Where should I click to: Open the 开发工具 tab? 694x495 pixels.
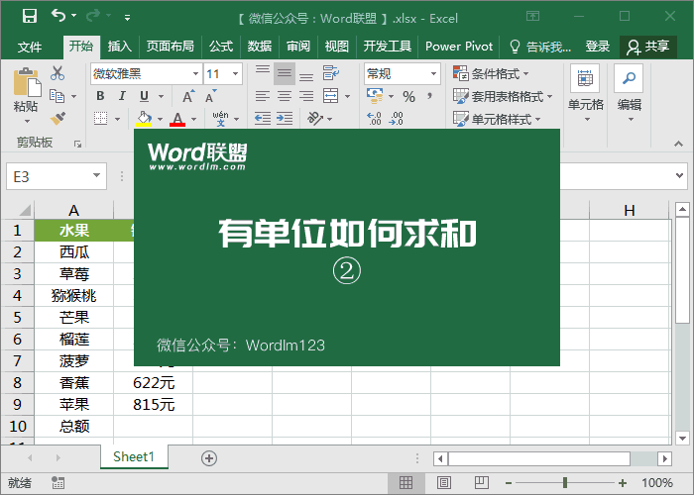pos(388,47)
